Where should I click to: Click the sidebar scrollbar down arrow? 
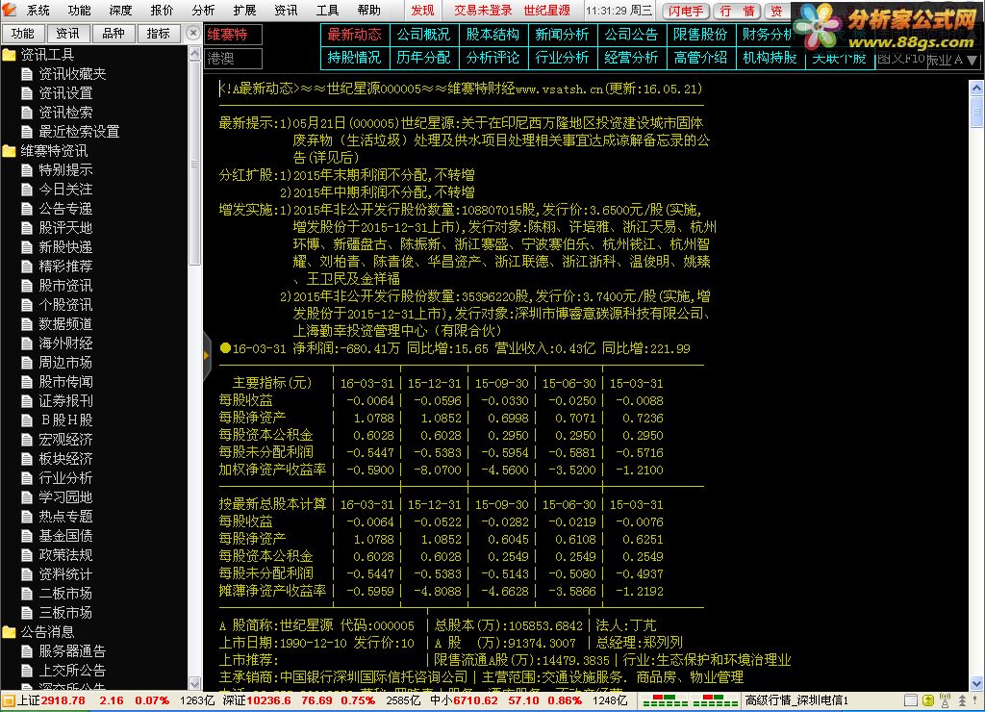[x=194, y=683]
